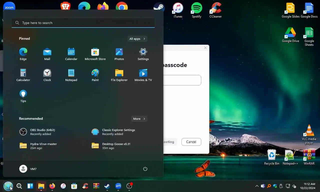This screenshot has width=320, height=192.
Task: Open Edge from pinned apps
Action: [23, 54]
